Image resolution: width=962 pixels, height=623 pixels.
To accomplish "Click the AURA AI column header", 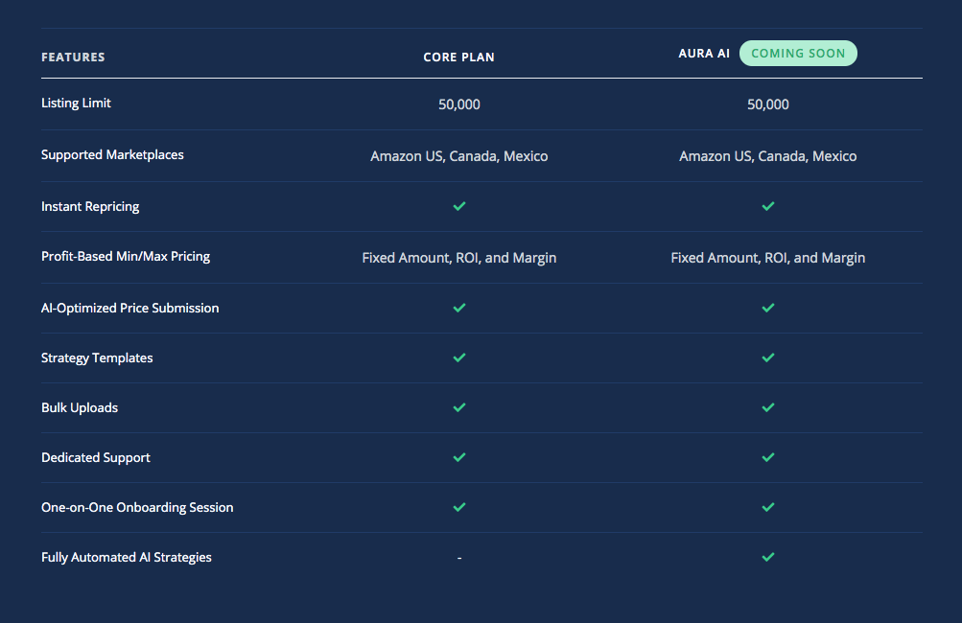I will [704, 54].
